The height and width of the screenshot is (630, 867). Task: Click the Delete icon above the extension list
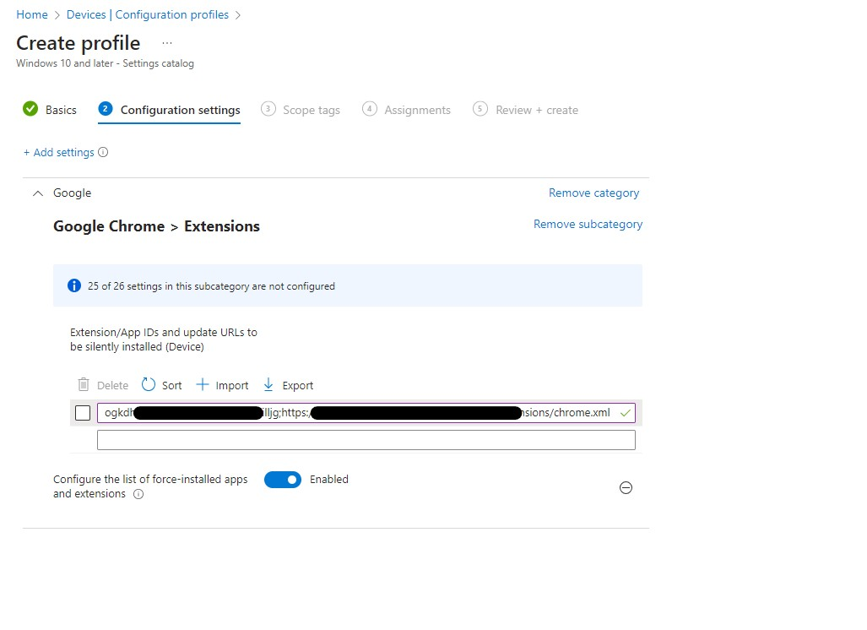pos(82,384)
